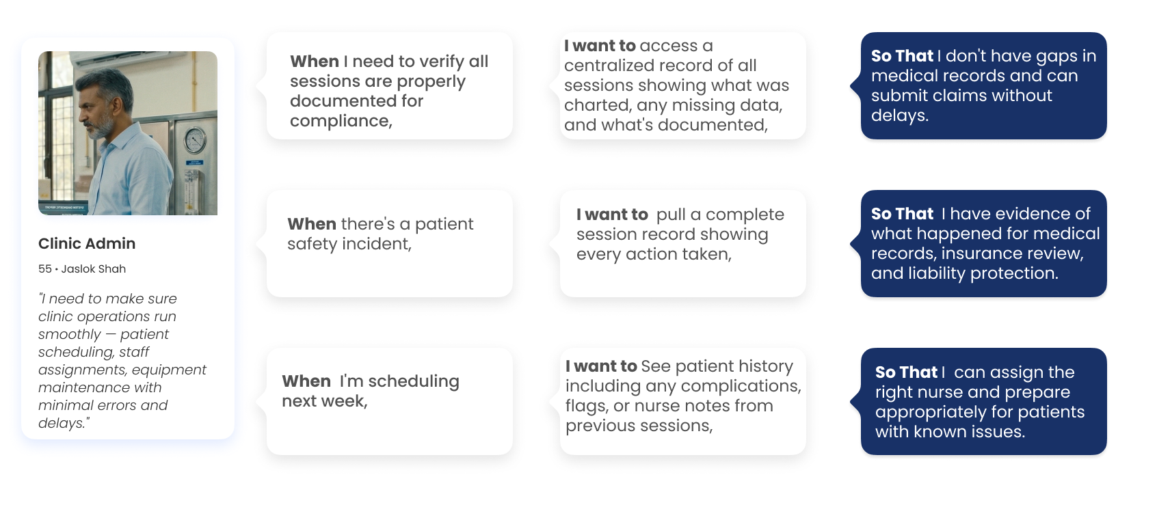
Task: Click bold 'So That' in bottom blue card
Action: 906,372
